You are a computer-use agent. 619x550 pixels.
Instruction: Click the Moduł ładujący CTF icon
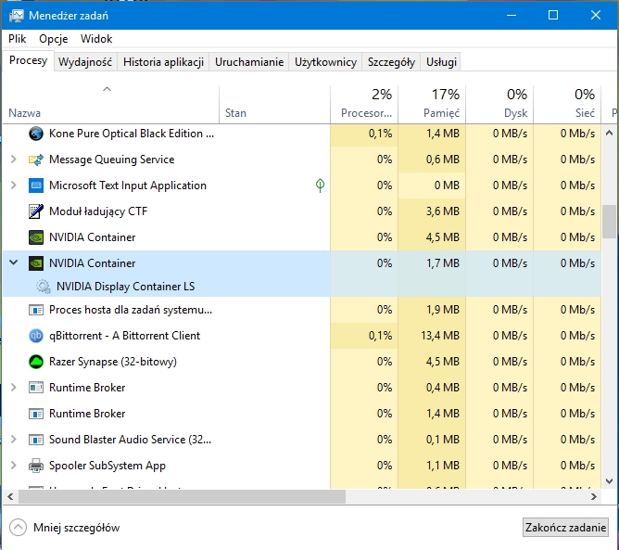pyautogui.click(x=36, y=211)
